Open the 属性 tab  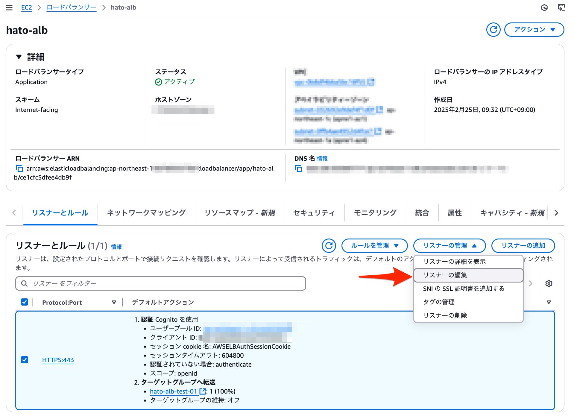(x=455, y=213)
